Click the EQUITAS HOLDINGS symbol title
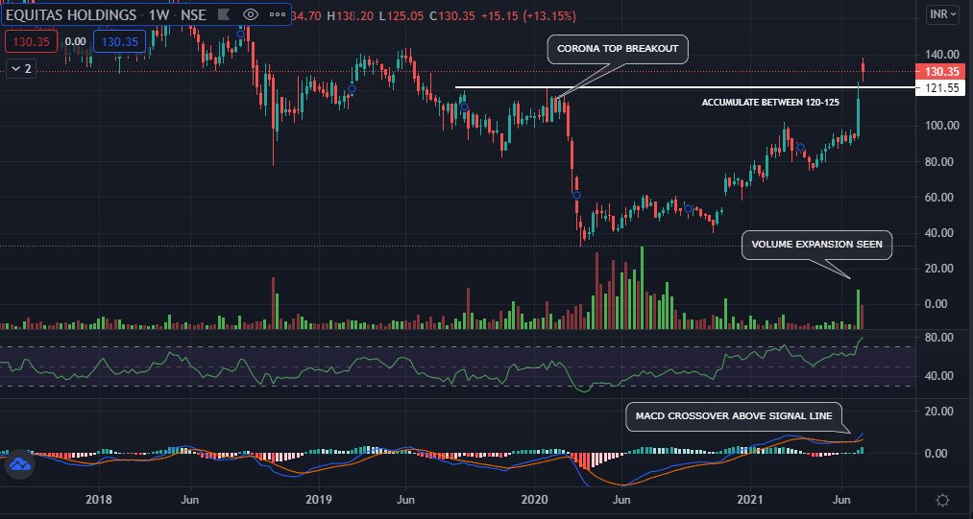Screen dimensions: 973x519 (69, 15)
